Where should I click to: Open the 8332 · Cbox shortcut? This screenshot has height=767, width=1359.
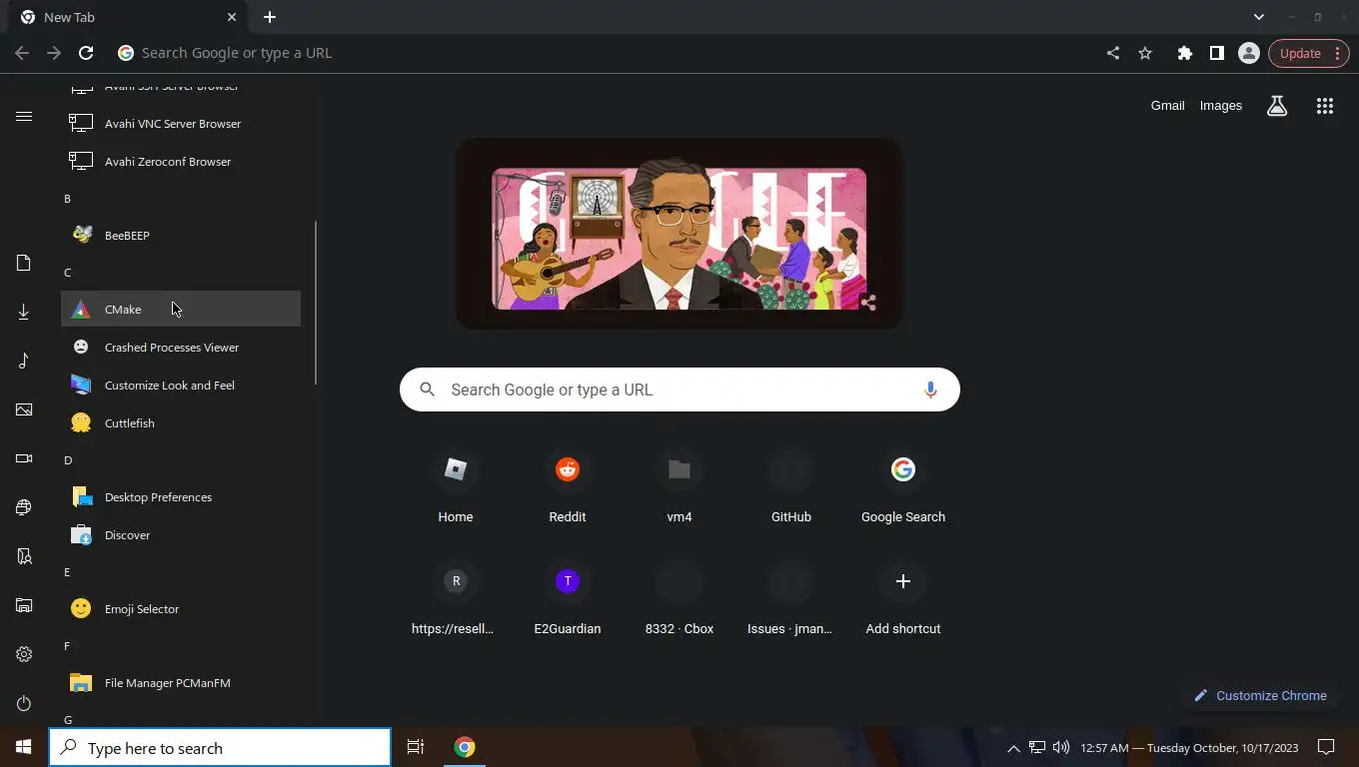pyautogui.click(x=679, y=599)
